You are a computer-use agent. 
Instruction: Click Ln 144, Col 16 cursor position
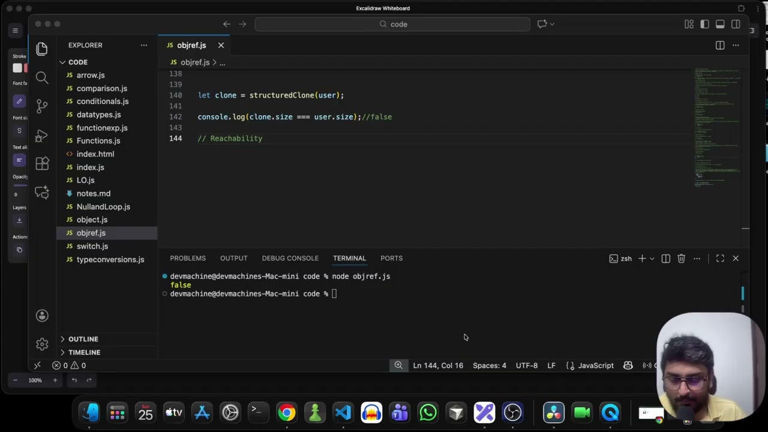pyautogui.click(x=438, y=365)
